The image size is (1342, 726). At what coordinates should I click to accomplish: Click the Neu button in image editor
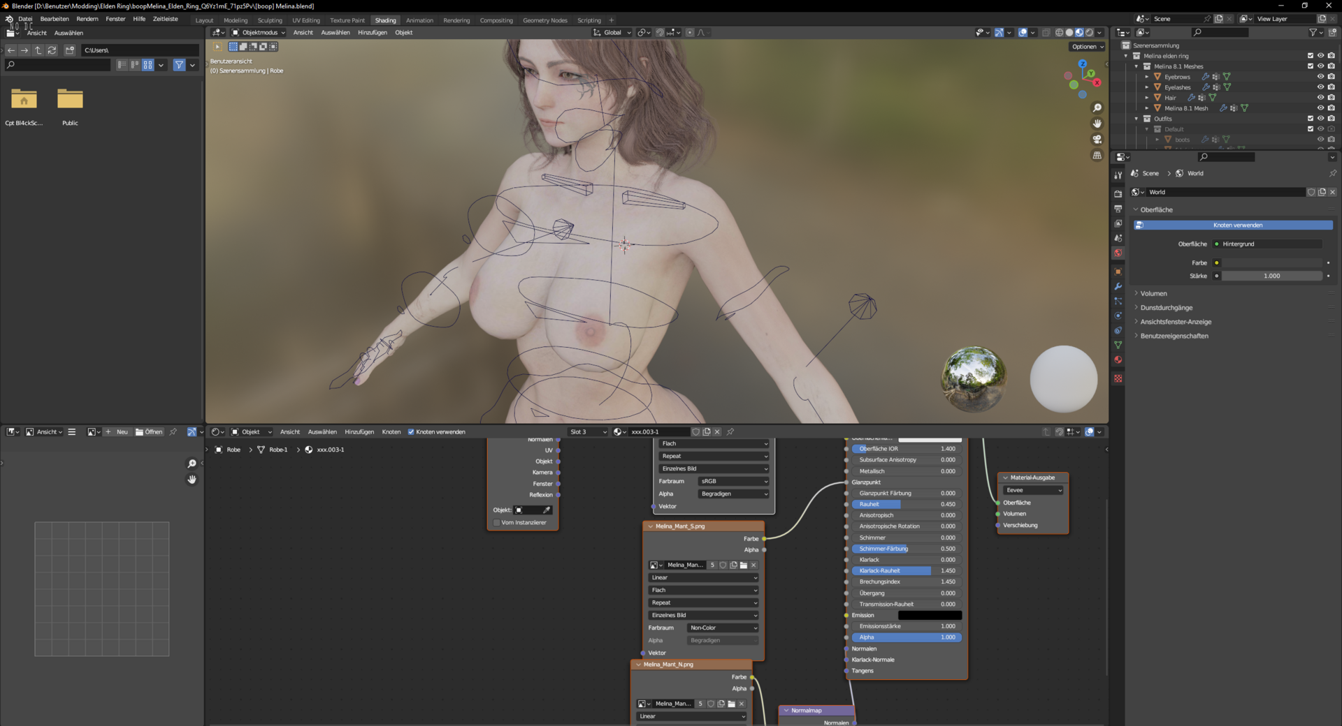point(117,432)
